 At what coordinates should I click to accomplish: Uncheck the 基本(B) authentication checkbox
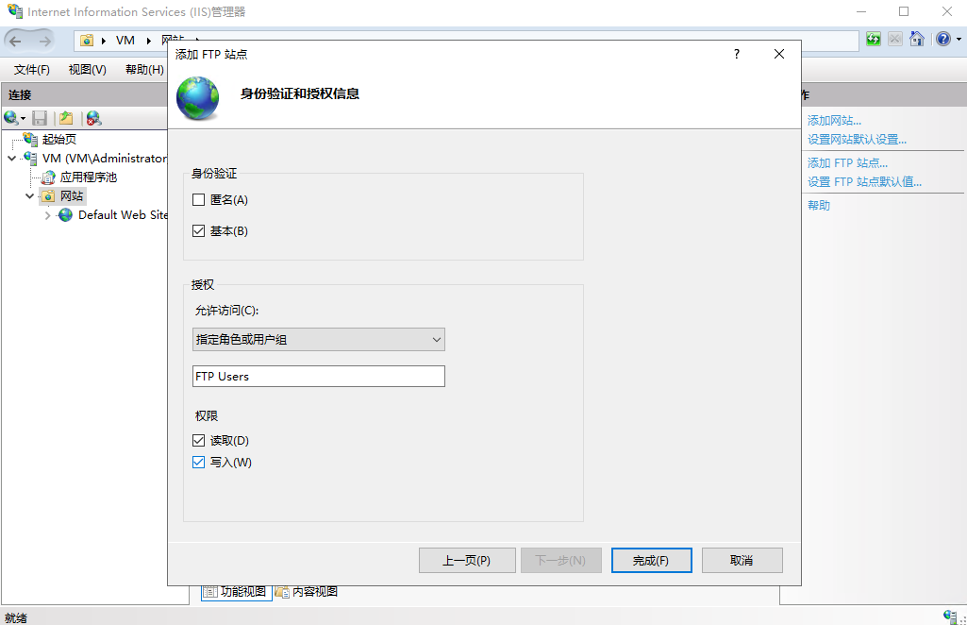(x=199, y=231)
